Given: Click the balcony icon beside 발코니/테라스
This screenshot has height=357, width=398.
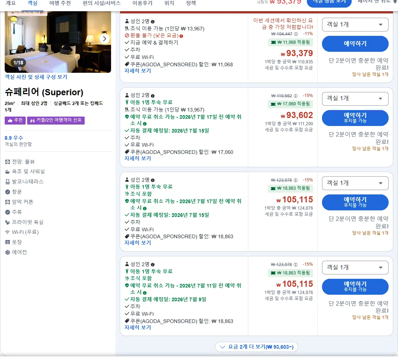Looking at the screenshot, I should tap(8, 182).
